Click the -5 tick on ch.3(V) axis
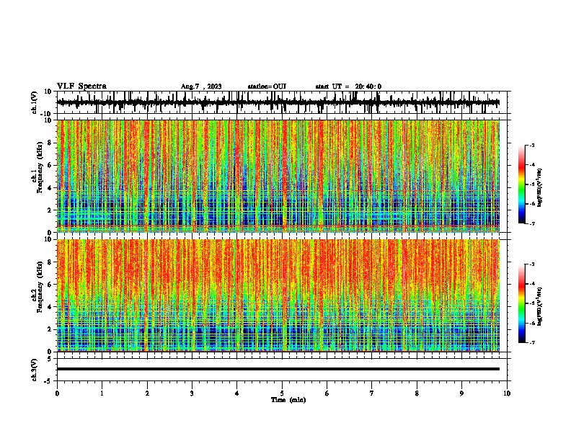571x441 pixels. tap(48, 381)
